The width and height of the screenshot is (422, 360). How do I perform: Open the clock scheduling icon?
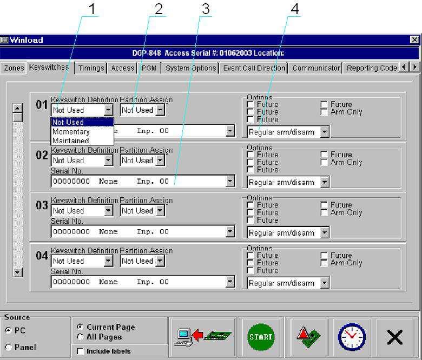pos(352,337)
